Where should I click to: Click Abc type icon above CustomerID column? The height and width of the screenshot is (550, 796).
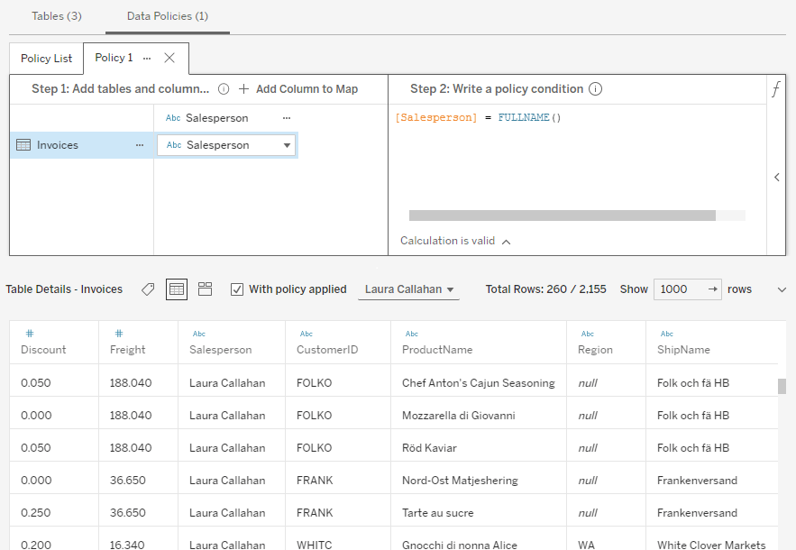(307, 334)
